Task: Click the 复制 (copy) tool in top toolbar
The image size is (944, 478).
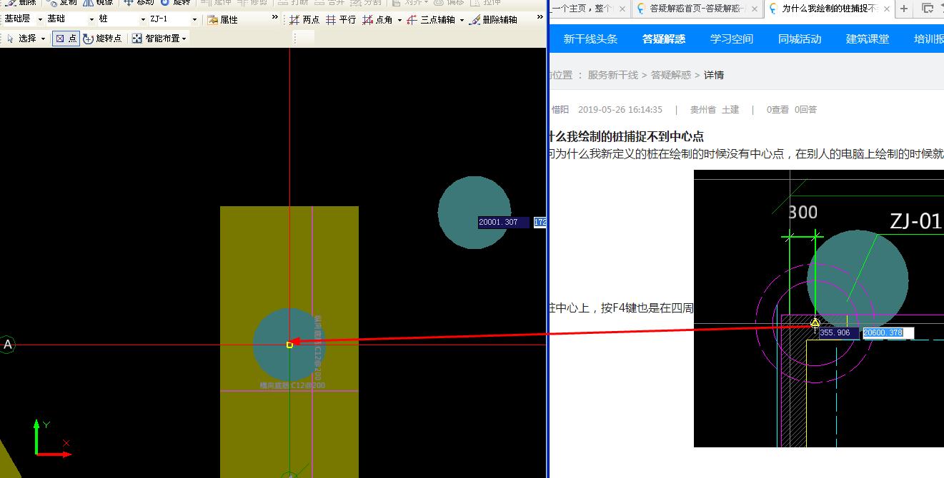Action: (x=61, y=3)
